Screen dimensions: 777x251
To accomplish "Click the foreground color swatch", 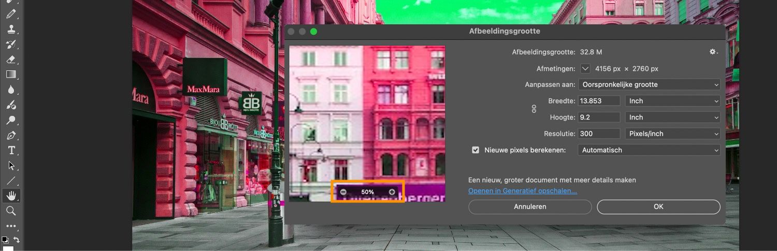I will (8, 248).
